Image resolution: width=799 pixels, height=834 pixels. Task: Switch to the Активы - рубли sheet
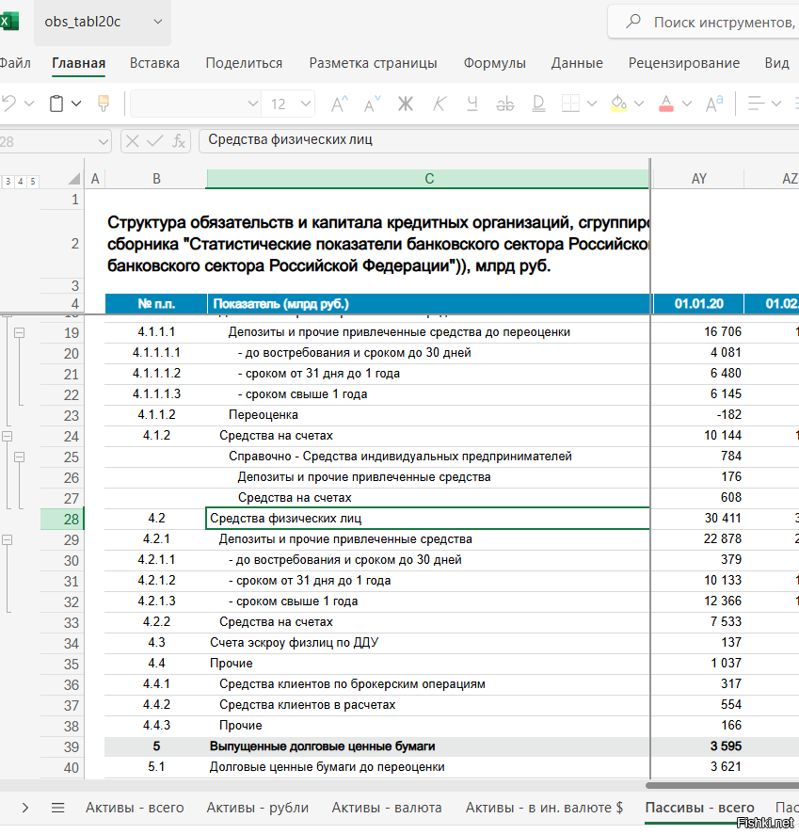[257, 807]
